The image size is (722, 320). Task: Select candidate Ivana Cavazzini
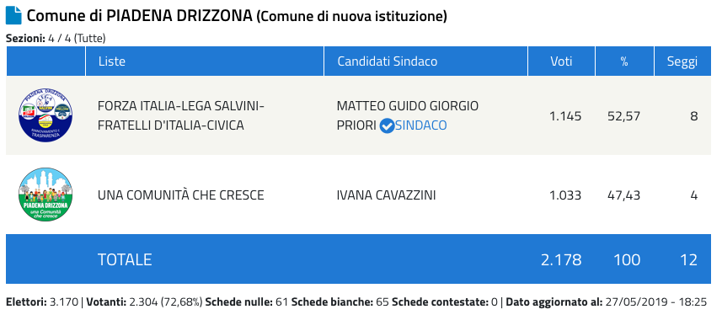click(387, 195)
